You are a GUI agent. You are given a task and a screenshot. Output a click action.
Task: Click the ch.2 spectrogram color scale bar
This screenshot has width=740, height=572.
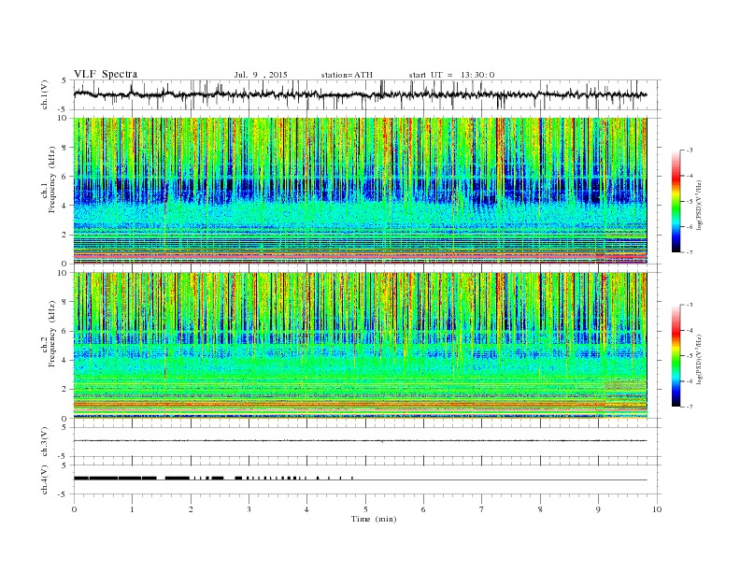click(676, 355)
